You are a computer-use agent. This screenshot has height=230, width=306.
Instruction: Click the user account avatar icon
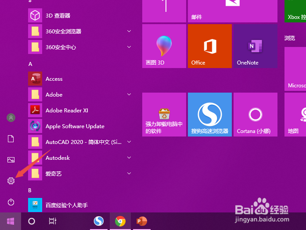coord(11,118)
